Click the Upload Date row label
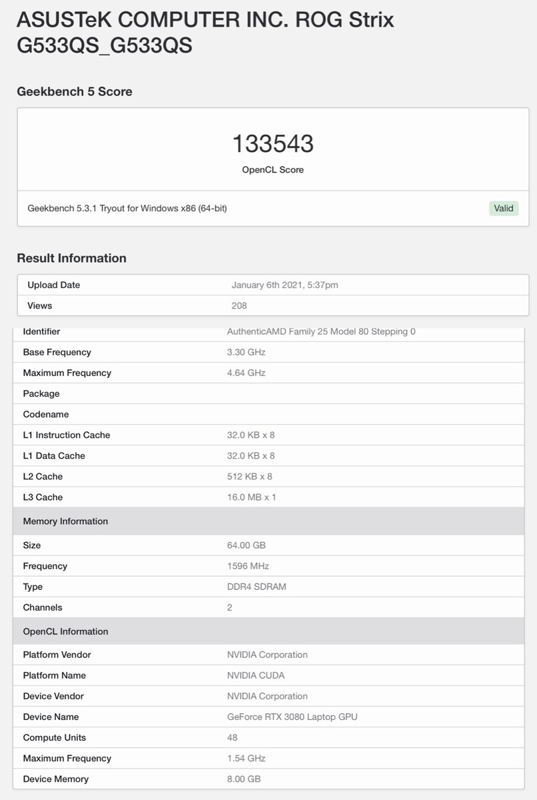 coord(54,285)
